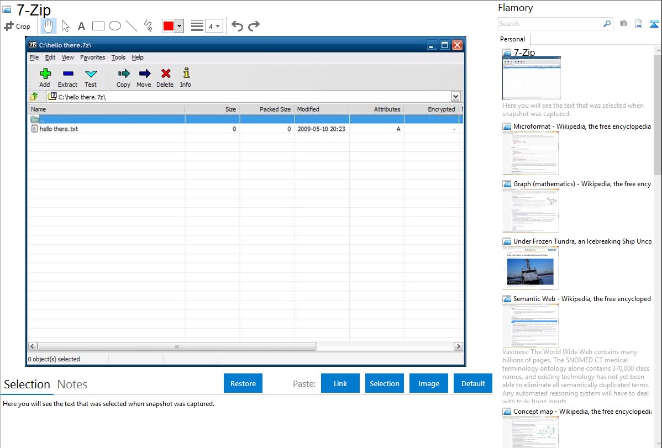
Task: Expand the address path dropdown
Action: pos(455,97)
